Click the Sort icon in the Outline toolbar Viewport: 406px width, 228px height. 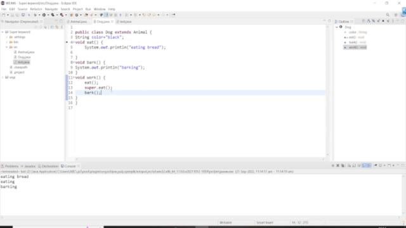(x=369, y=21)
